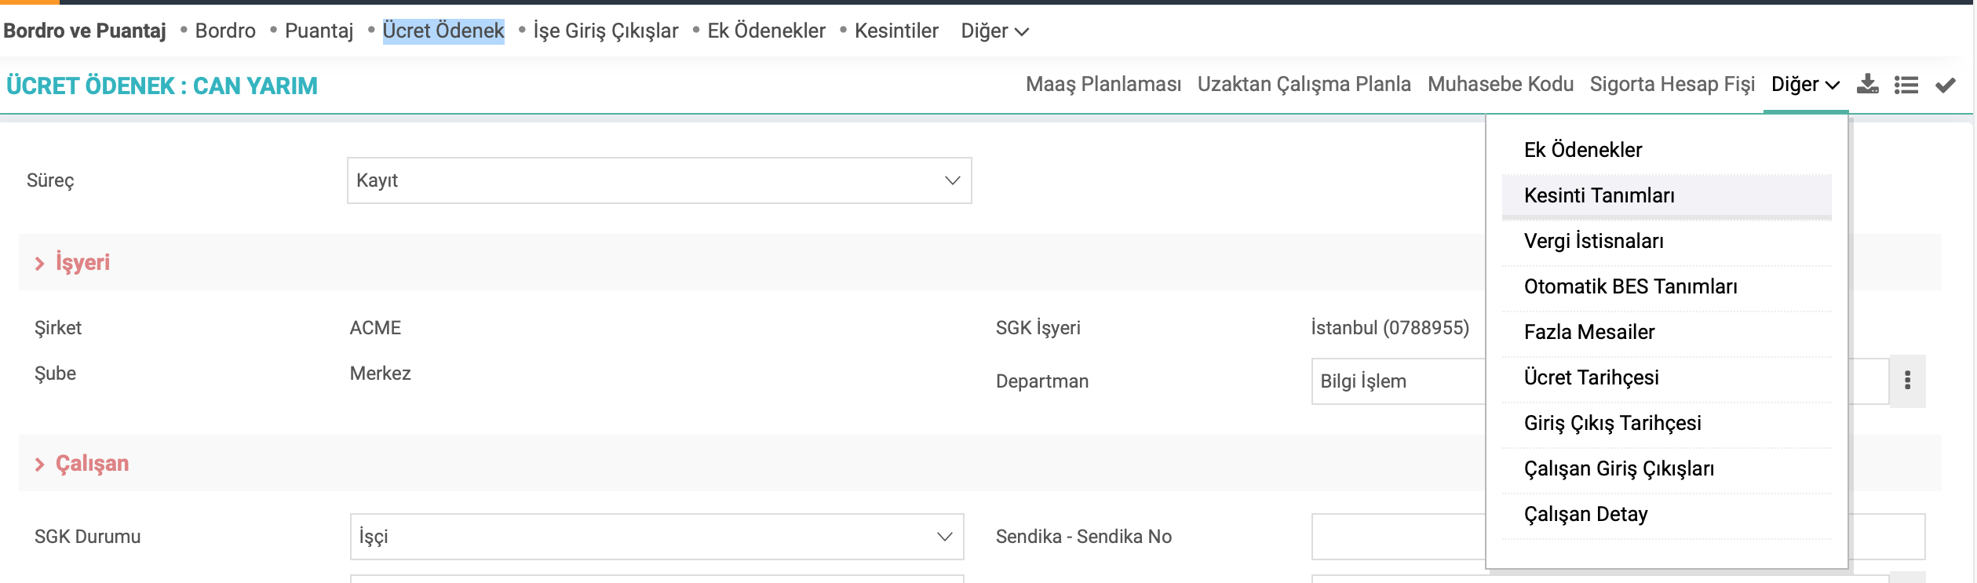Choose Kesinti Tanımları menu item

click(x=1666, y=195)
